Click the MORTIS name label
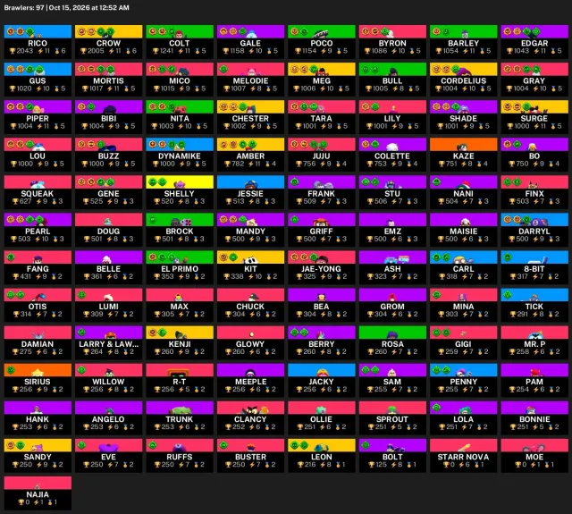Viewport: 572px width, 514px height. 108,81
